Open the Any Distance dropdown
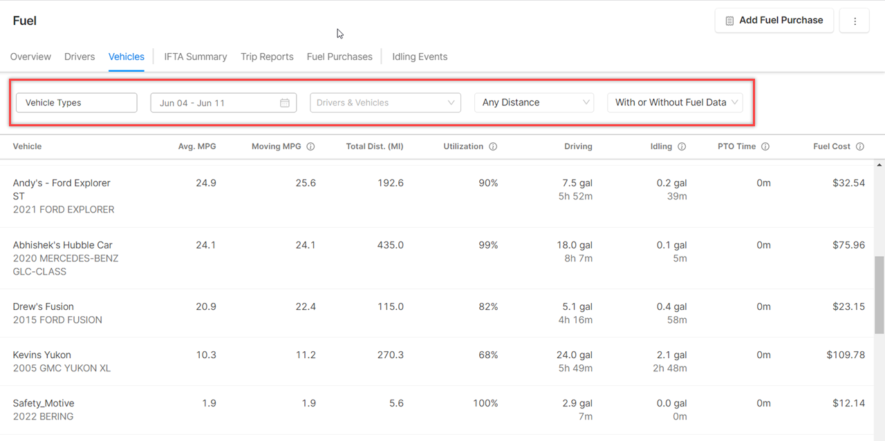The height and width of the screenshot is (441, 885). [x=534, y=103]
